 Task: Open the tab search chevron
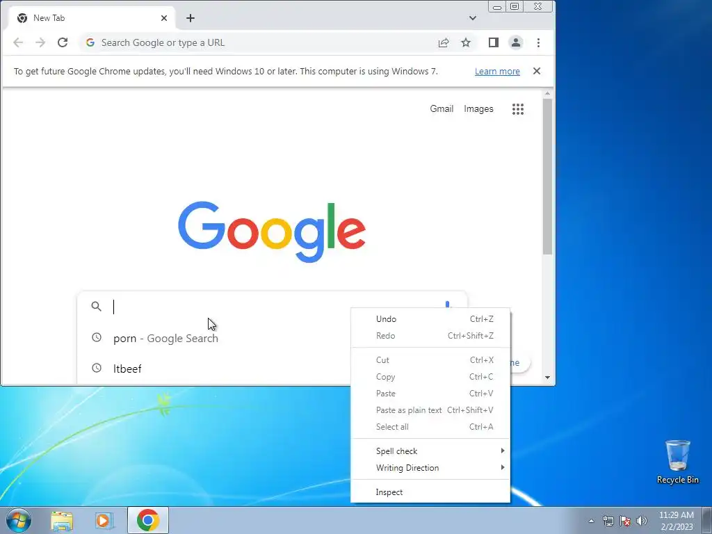point(473,18)
